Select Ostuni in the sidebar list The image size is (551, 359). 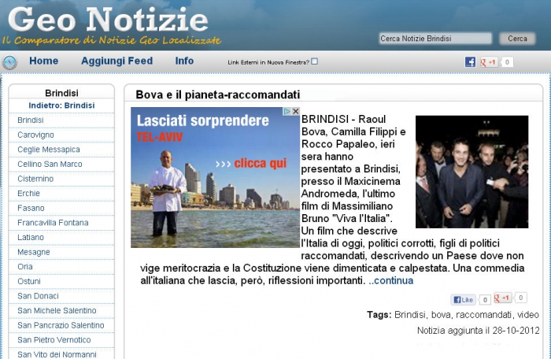pos(29,281)
